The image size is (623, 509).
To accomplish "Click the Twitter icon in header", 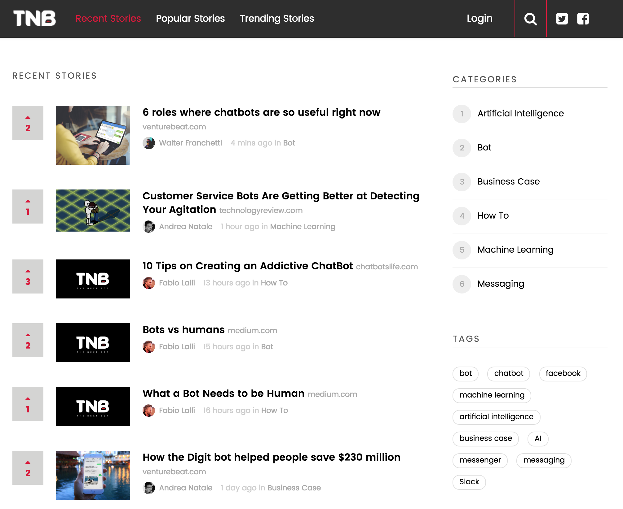I will [x=562, y=19].
